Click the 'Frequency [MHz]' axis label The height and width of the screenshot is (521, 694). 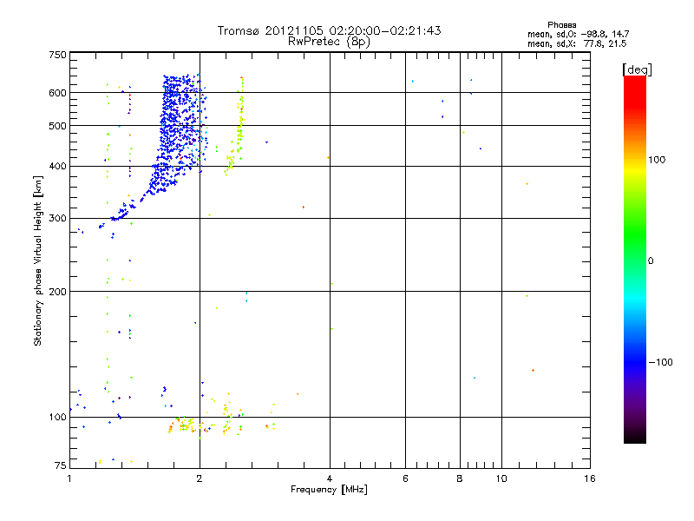point(329,490)
